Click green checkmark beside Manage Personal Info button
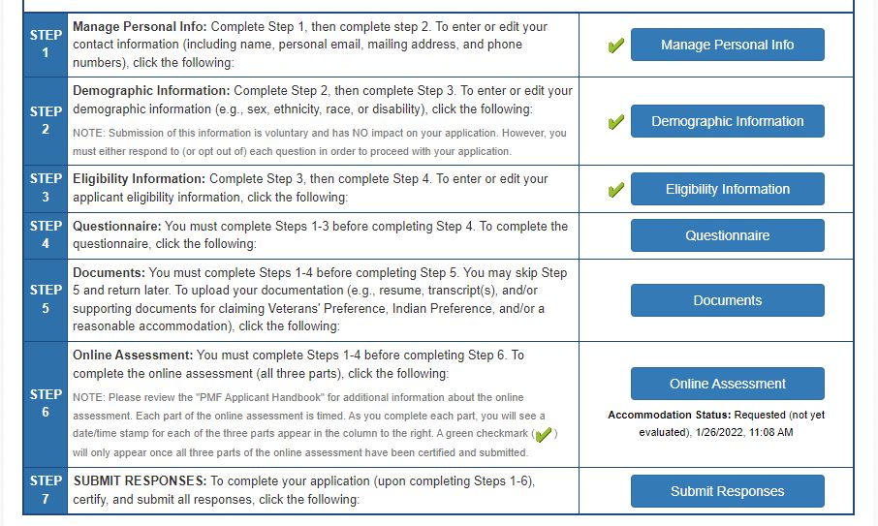The height and width of the screenshot is (526, 878). pos(614,46)
